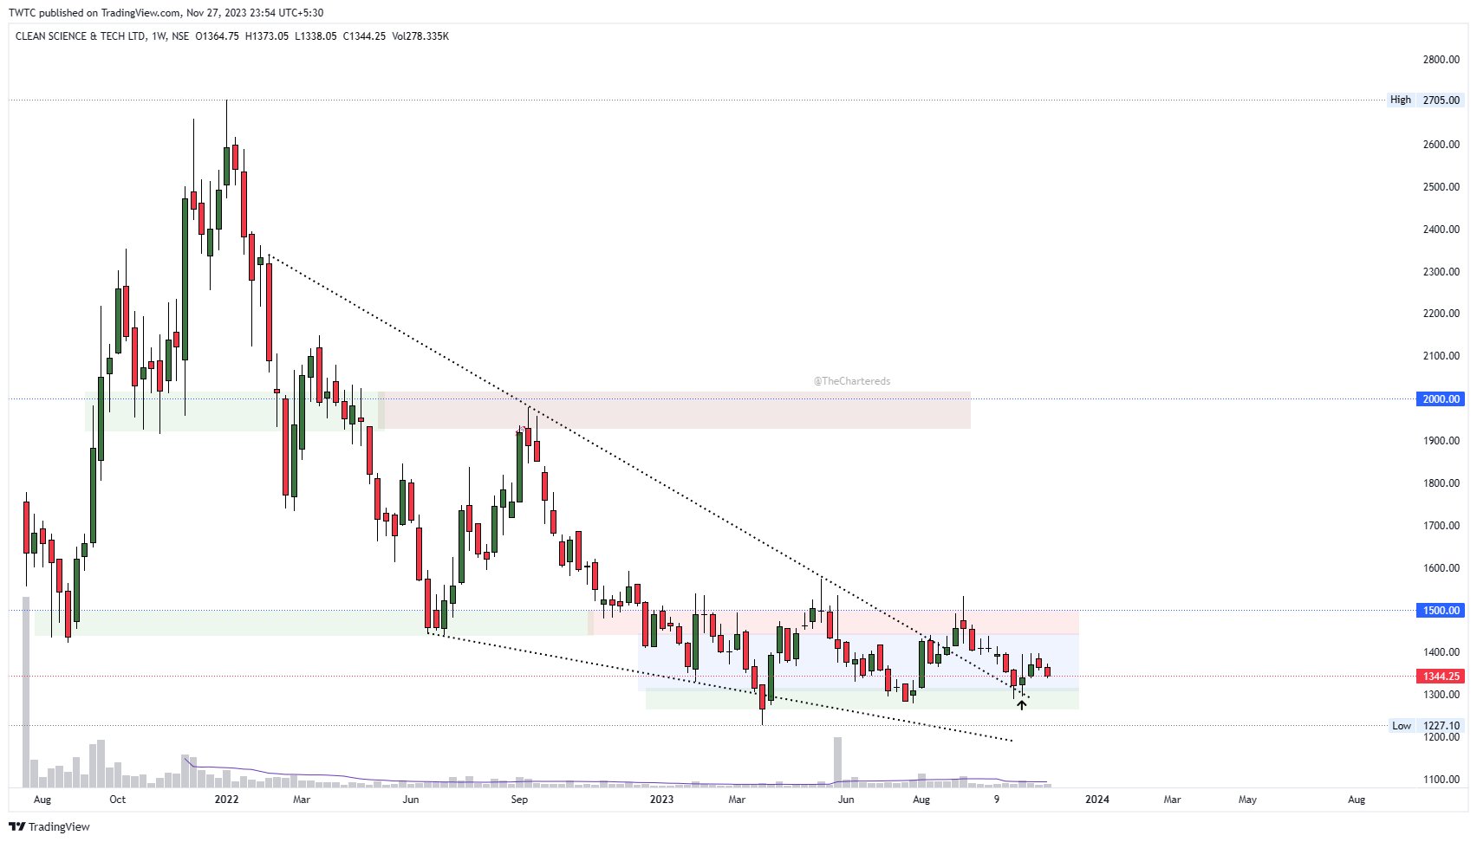This screenshot has height=842, width=1477.
Task: Click the Oct label on time axis
Action: (x=117, y=800)
